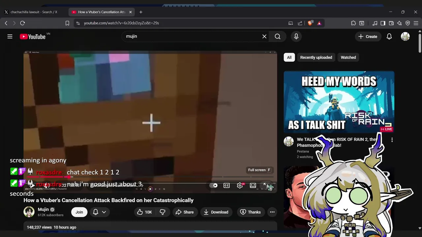Open the Brave Wallet icon

pyautogui.click(x=391, y=23)
